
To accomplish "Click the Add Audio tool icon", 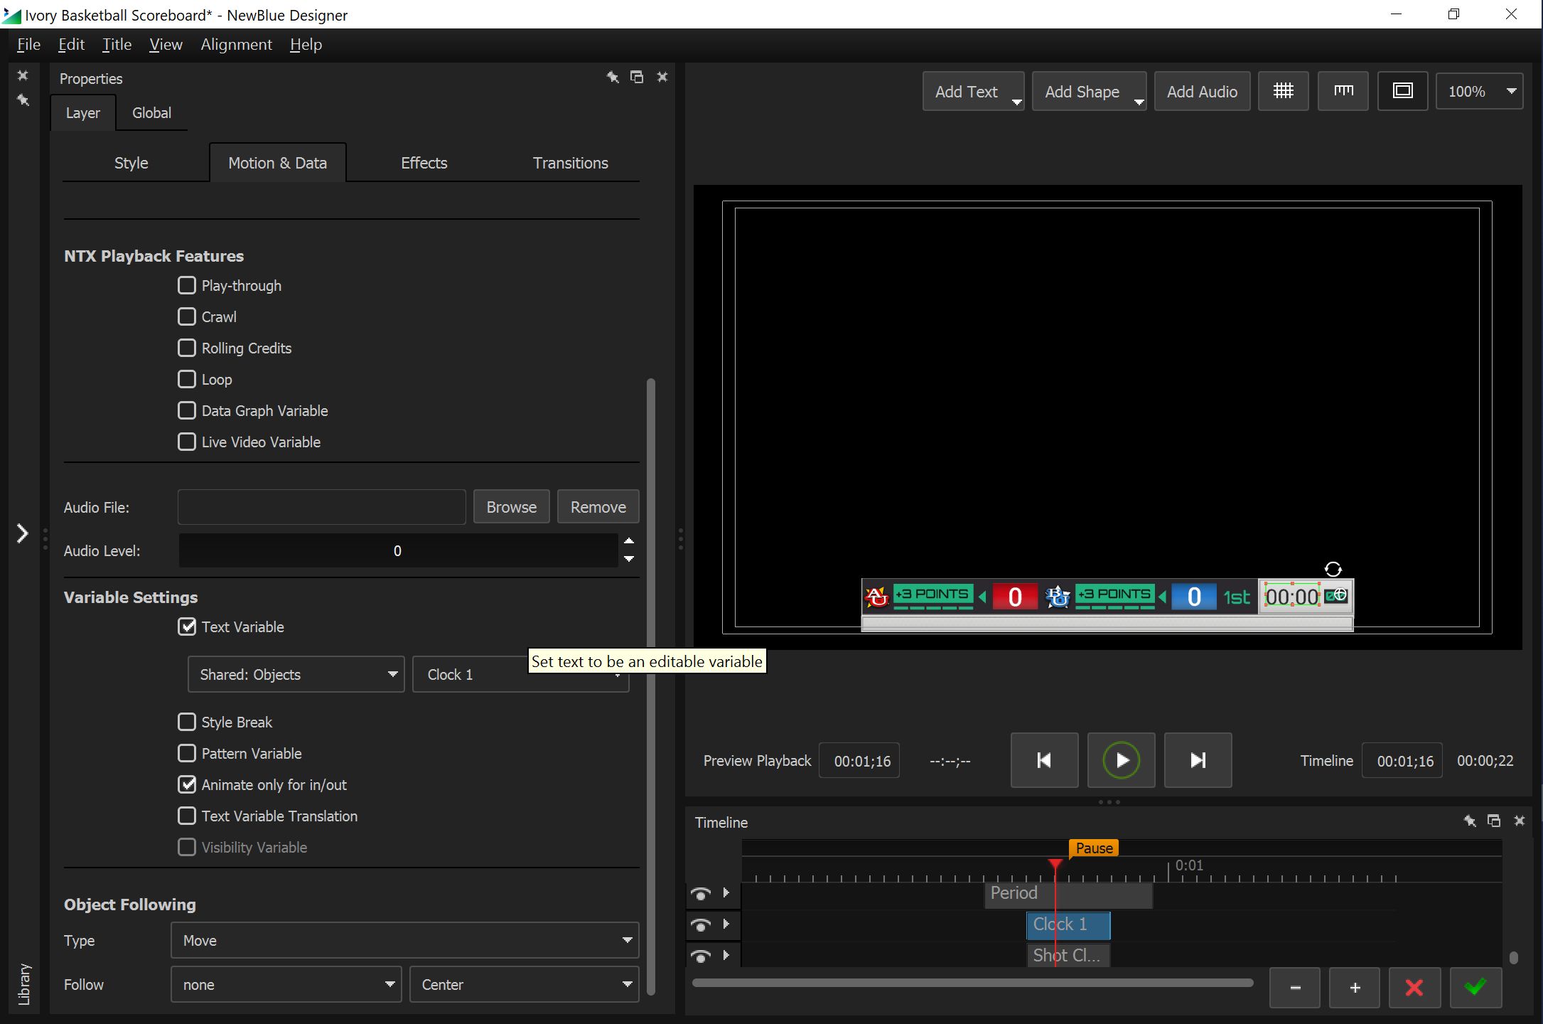I will click(1202, 90).
